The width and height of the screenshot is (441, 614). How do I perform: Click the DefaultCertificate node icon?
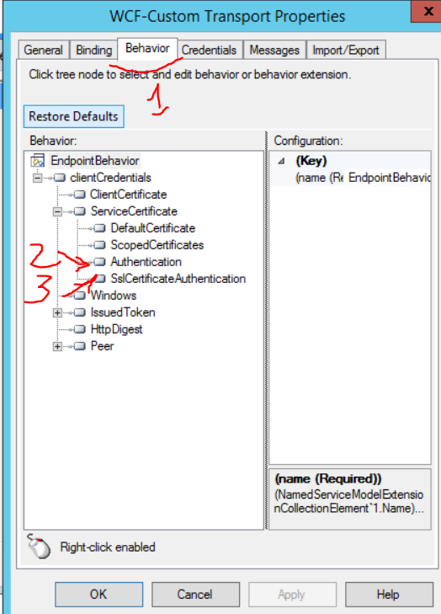tap(100, 228)
